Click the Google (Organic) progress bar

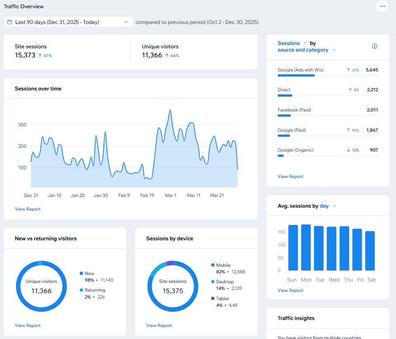tap(328, 156)
